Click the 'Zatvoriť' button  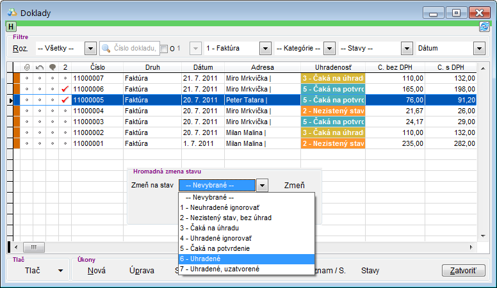463,270
